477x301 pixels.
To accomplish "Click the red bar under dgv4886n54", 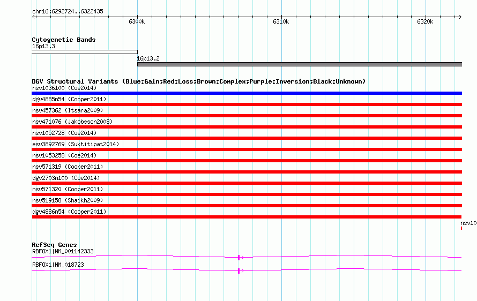I will click(x=247, y=217).
